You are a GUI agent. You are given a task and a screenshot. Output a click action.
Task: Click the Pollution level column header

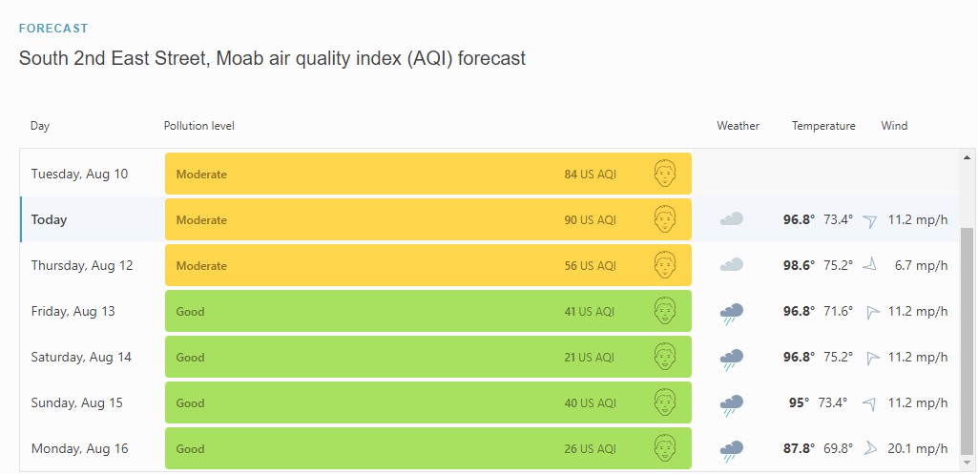coord(199,126)
